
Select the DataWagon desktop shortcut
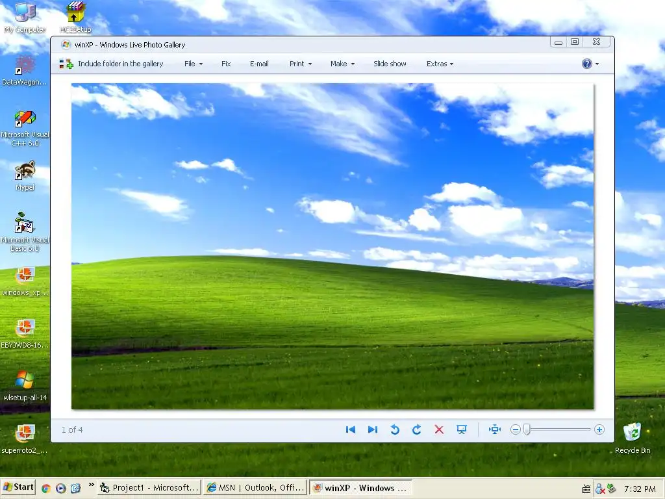25,70
